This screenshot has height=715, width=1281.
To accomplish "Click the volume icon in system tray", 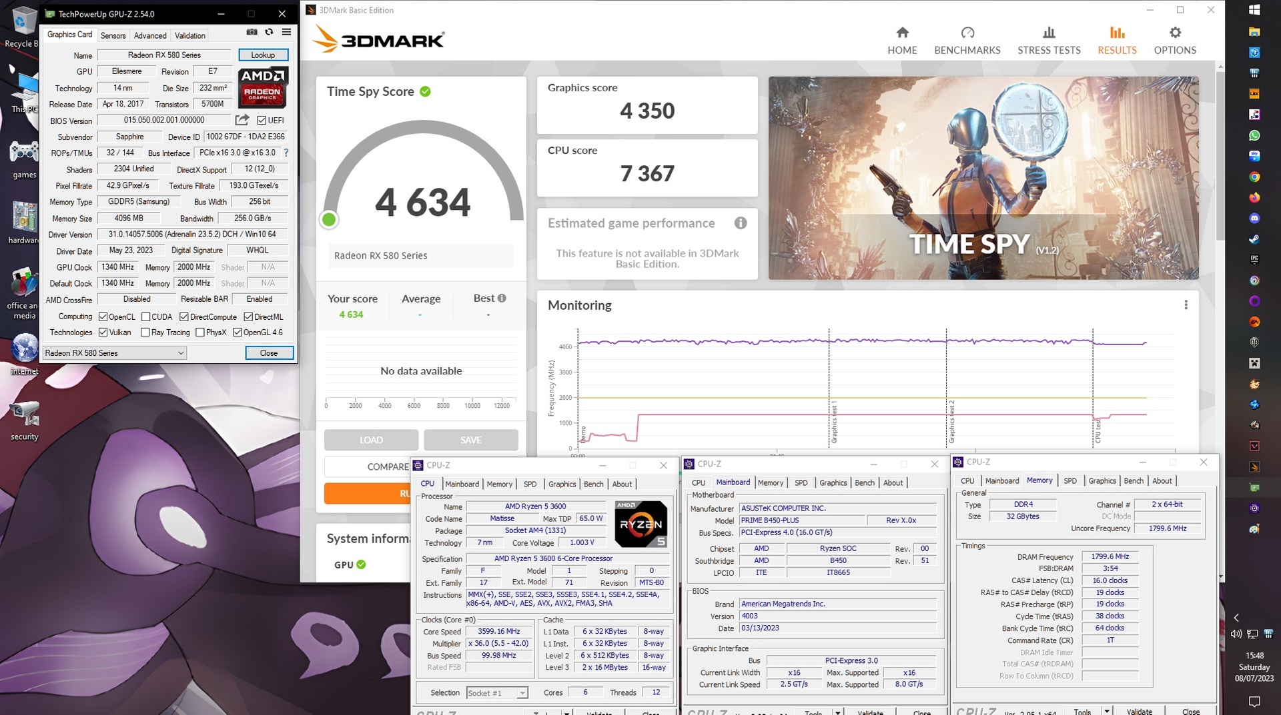I will (x=1236, y=634).
